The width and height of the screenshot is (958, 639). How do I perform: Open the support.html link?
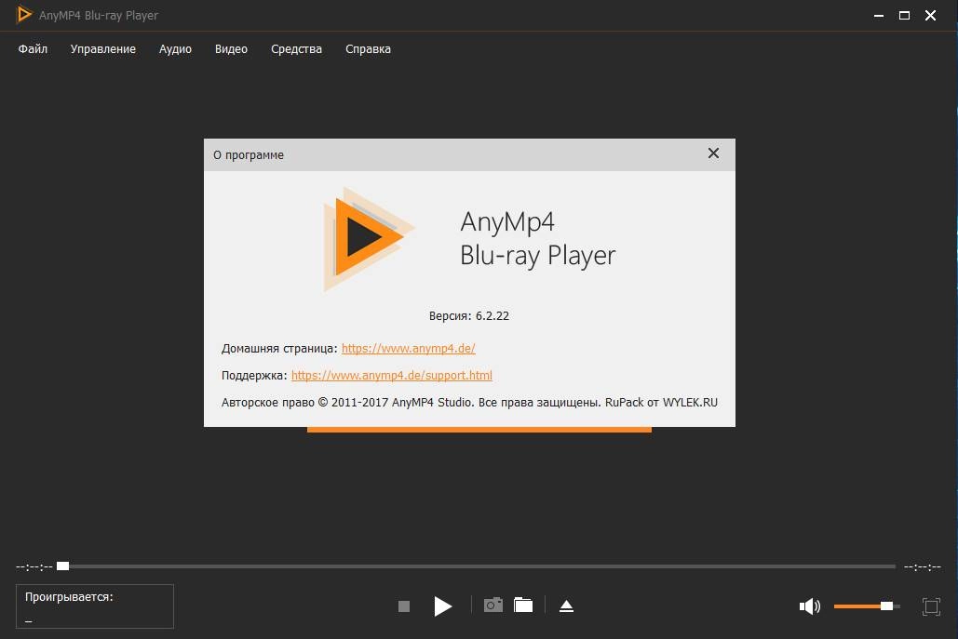tap(392, 376)
